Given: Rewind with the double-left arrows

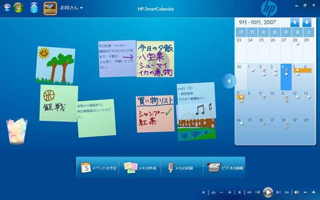Looking at the screenshot, I should pyautogui.click(x=249, y=192).
